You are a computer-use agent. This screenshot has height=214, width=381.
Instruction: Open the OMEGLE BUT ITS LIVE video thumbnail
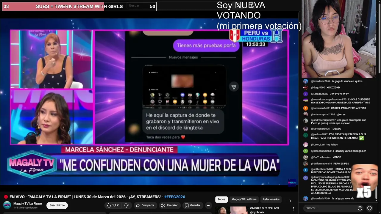coord(232,210)
